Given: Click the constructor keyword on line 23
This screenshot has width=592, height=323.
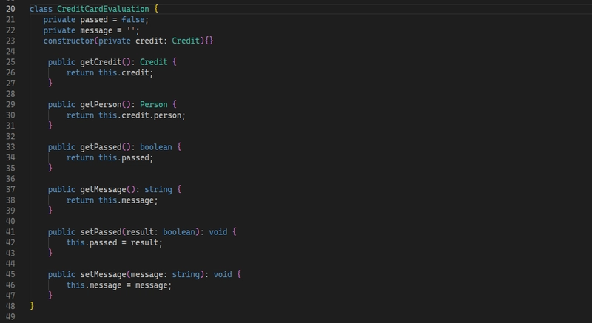Looking at the screenshot, I should pos(69,41).
